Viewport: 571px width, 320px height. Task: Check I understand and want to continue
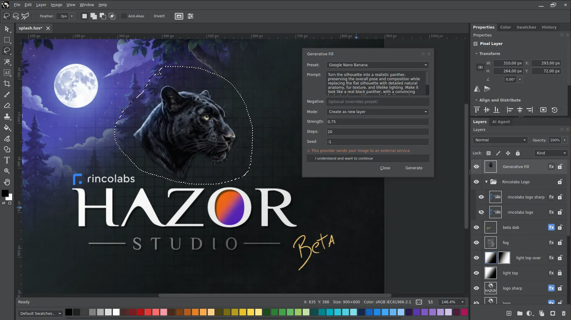312,158
